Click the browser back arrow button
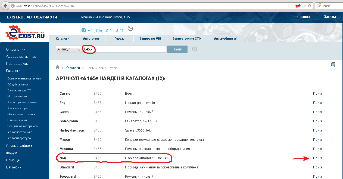The width and height of the screenshot is (343, 179). pyautogui.click(x=5, y=6)
